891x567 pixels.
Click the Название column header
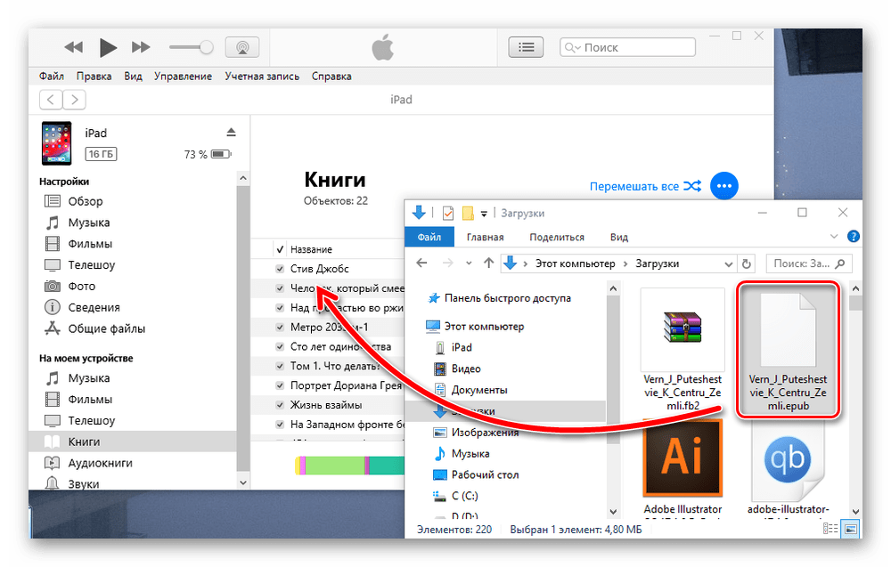(x=311, y=249)
